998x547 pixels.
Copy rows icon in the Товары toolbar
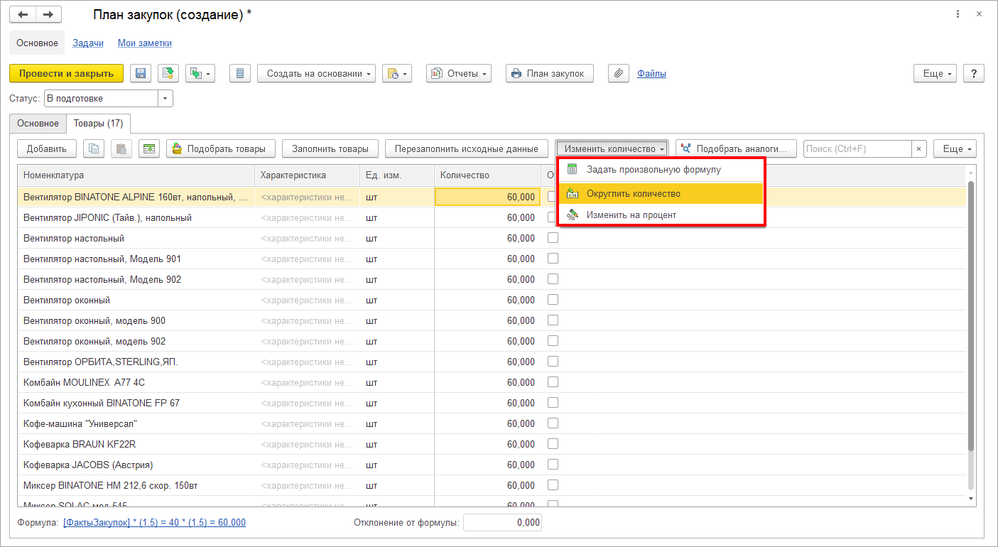94,148
